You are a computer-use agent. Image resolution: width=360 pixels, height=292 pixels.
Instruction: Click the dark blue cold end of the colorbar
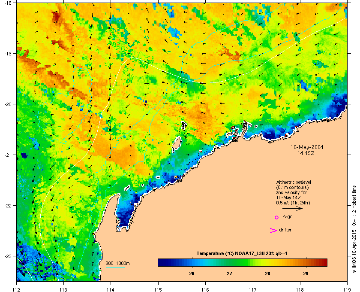pyautogui.click(x=162, y=262)
